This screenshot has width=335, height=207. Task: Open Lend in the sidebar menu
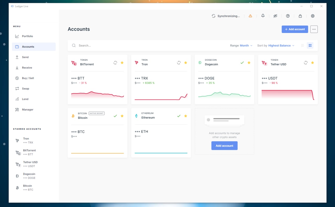pyautogui.click(x=34, y=99)
